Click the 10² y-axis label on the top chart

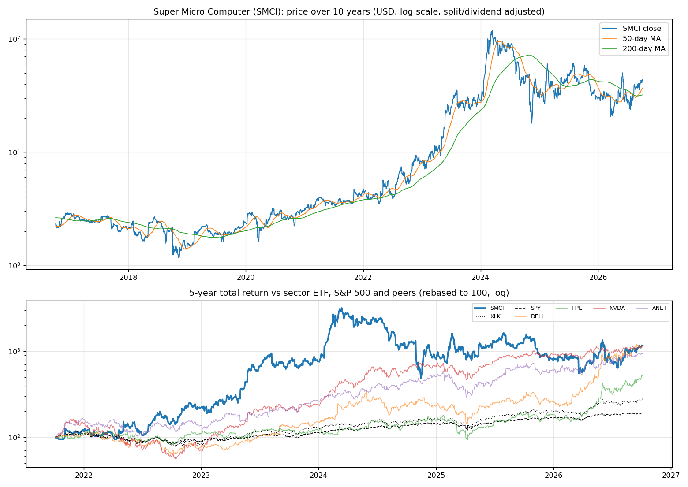[x=15, y=38]
